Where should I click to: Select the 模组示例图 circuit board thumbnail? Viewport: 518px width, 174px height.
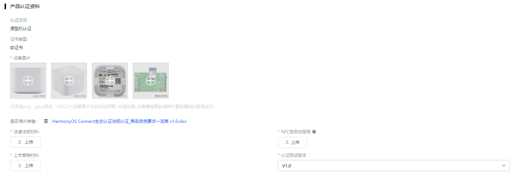pyautogui.click(x=151, y=81)
